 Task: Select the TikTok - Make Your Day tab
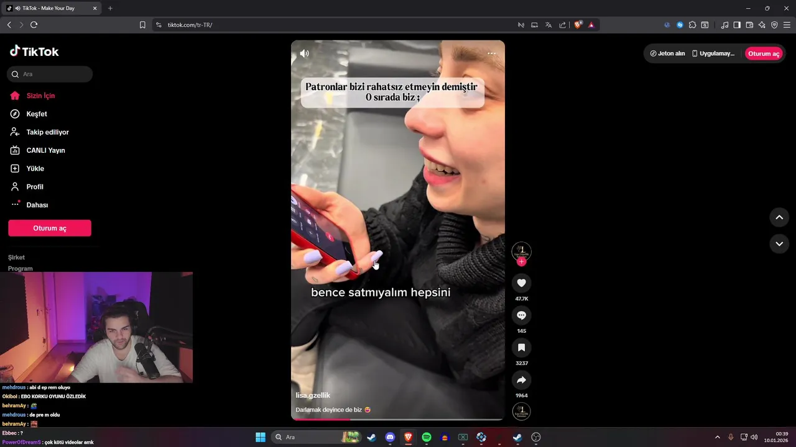pos(52,8)
